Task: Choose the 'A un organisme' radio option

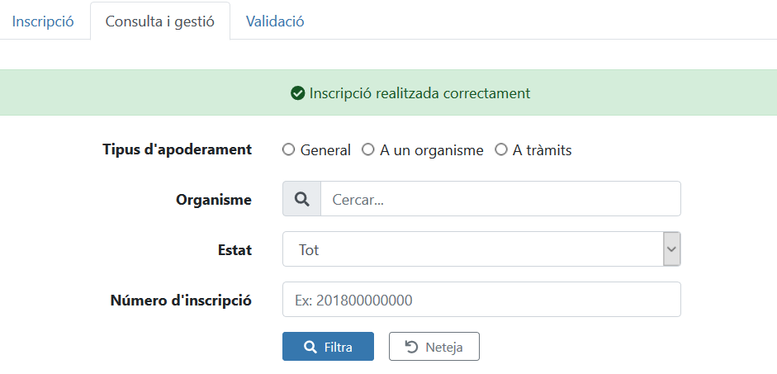Action: click(x=368, y=150)
